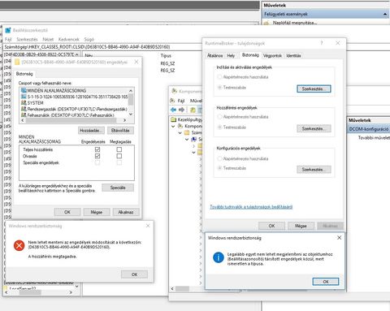Click OK in the access denied error dialog

[134, 274]
